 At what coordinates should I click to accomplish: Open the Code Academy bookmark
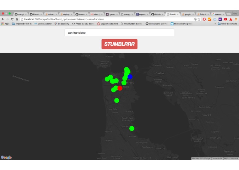pyautogui.click(x=43, y=24)
